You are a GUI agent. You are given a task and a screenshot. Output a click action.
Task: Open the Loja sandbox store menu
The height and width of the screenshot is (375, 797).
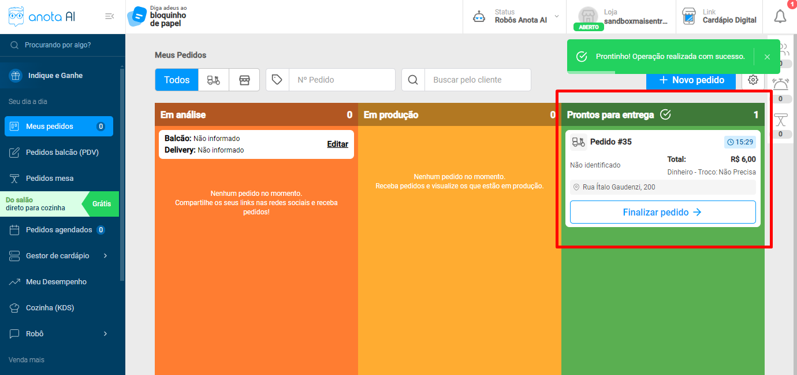pos(621,17)
